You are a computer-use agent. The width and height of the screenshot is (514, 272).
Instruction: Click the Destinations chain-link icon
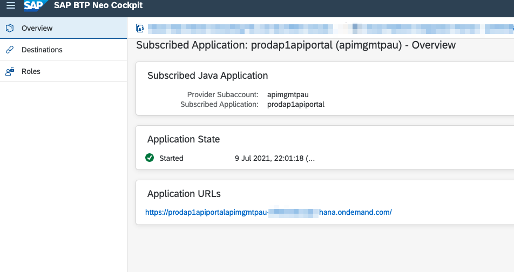point(10,50)
